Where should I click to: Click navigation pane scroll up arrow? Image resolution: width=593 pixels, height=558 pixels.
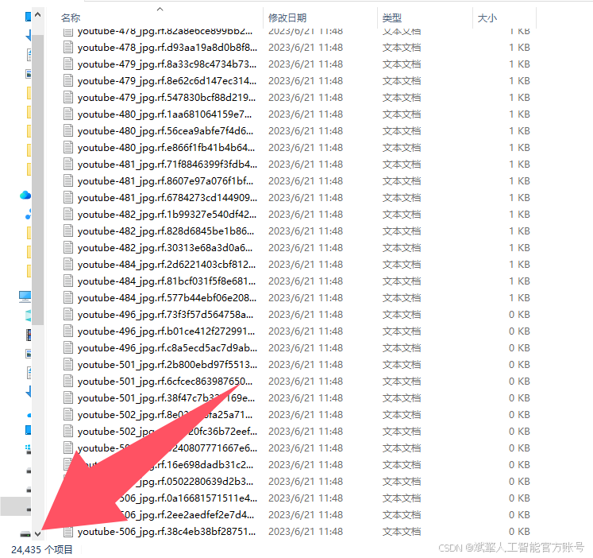tap(37, 15)
